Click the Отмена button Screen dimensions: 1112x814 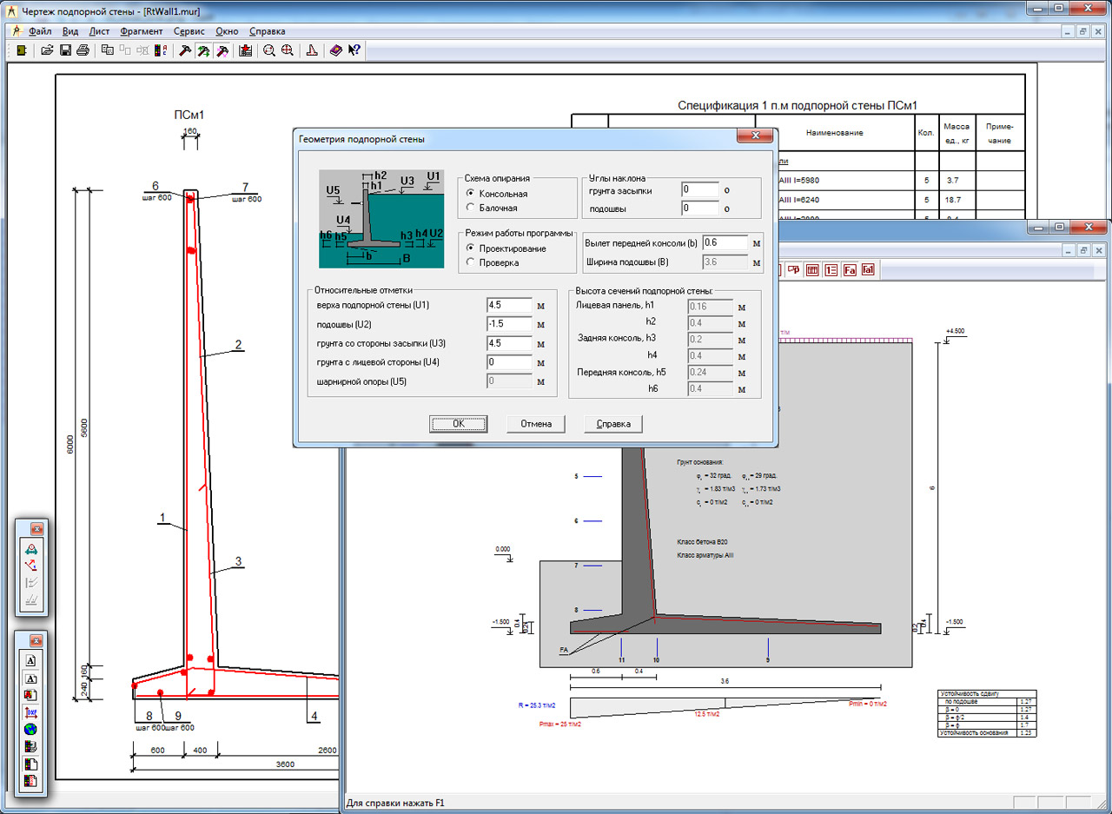point(536,424)
